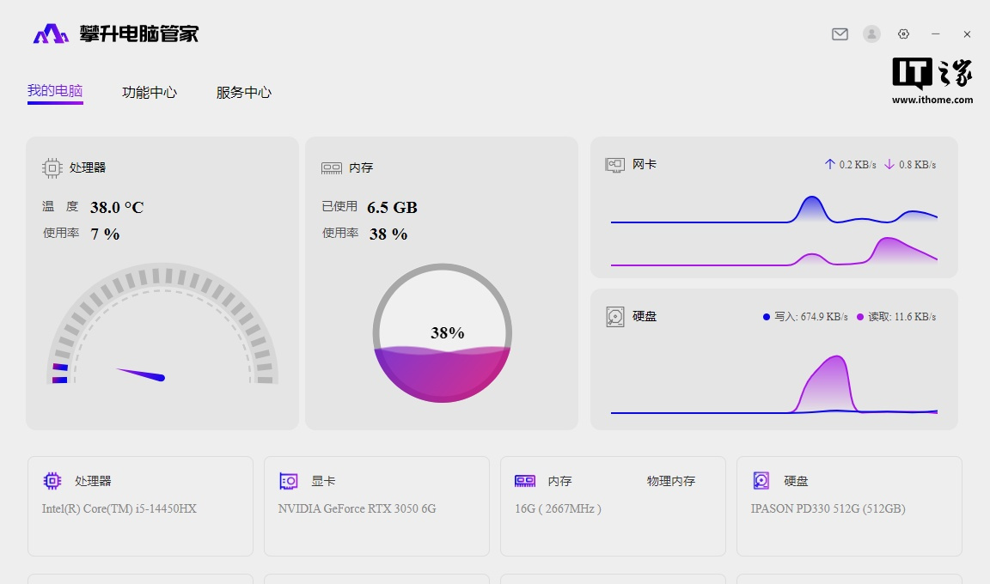Open the mail messages icon
Screen dimensions: 990x584
click(x=840, y=34)
